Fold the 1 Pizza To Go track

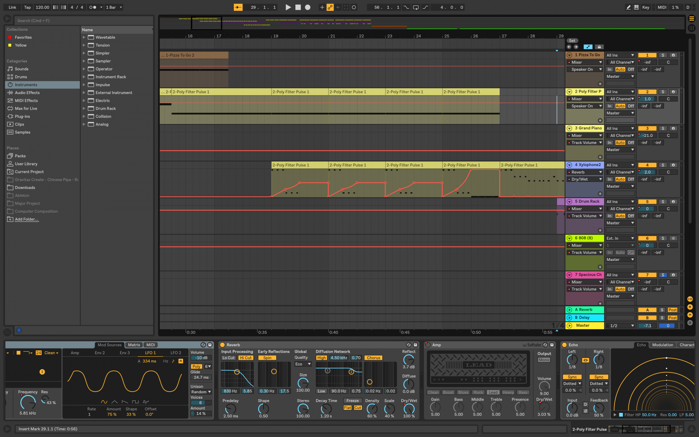[569, 55]
